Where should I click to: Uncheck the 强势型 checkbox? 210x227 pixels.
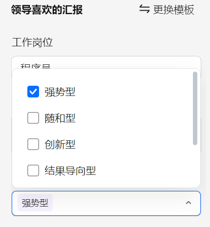(33, 92)
